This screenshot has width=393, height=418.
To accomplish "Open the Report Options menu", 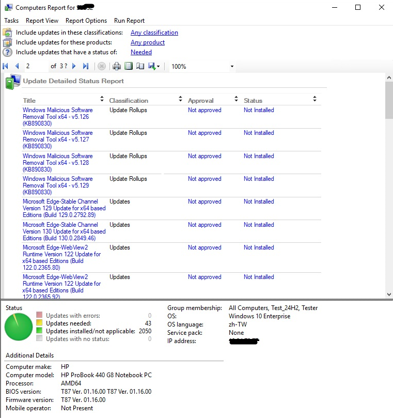I will tap(86, 21).
